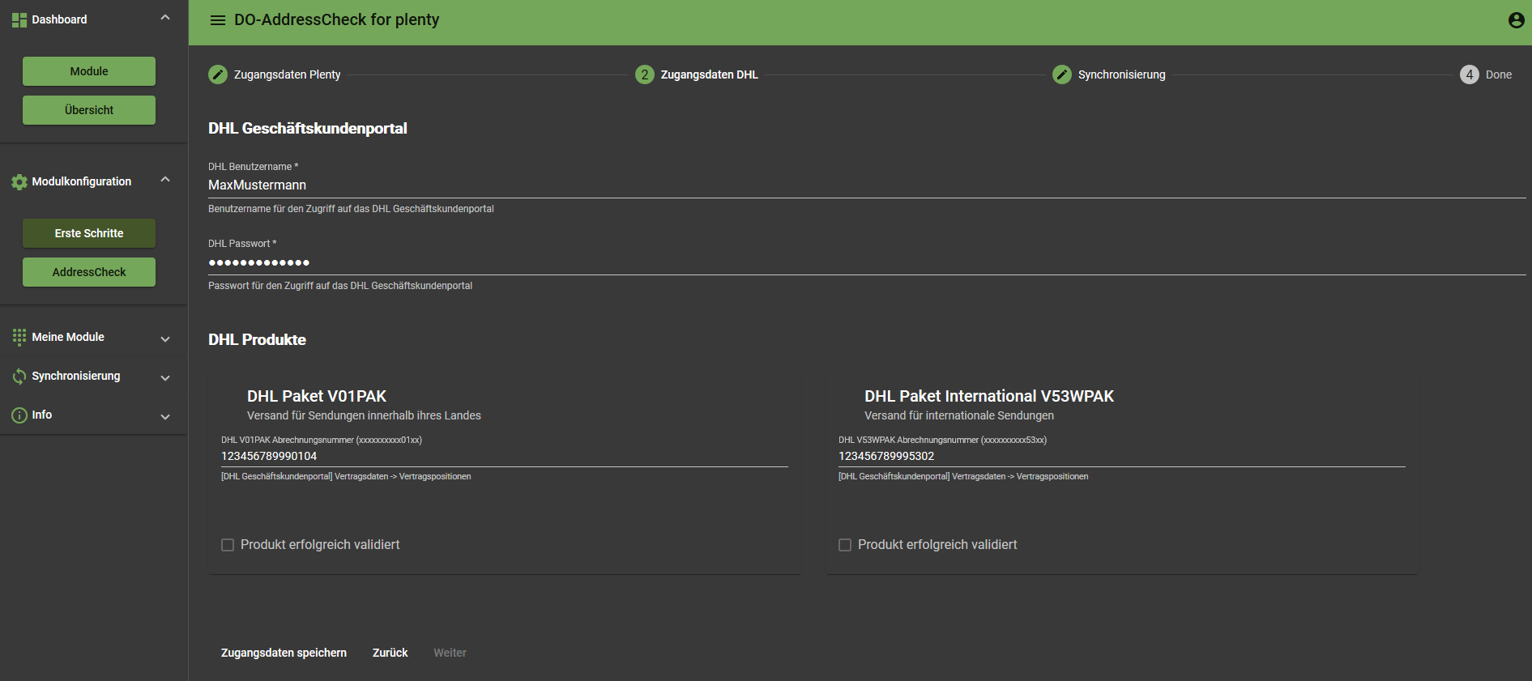Click the Zurück button
The height and width of the screenshot is (681, 1532).
[x=390, y=653]
